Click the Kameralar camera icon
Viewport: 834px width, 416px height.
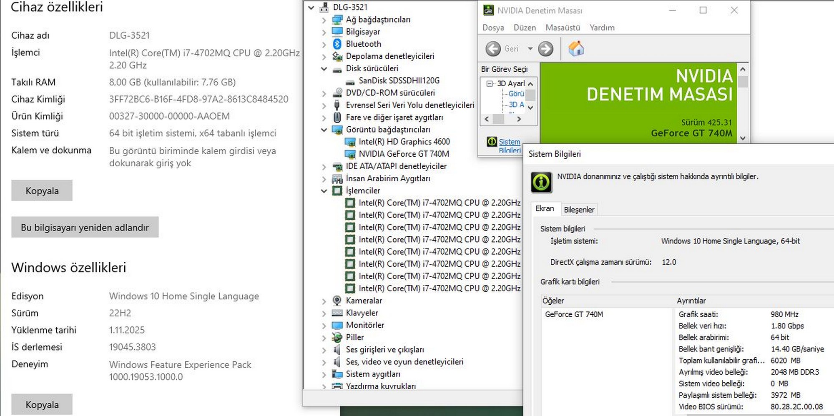[x=337, y=301]
